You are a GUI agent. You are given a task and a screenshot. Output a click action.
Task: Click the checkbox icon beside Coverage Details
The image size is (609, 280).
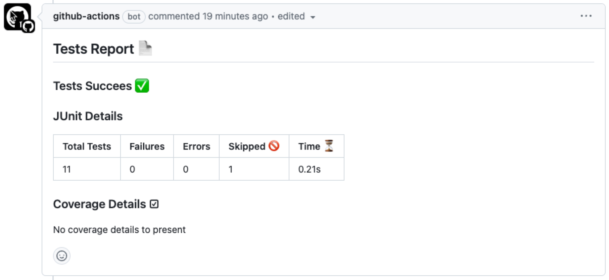154,204
